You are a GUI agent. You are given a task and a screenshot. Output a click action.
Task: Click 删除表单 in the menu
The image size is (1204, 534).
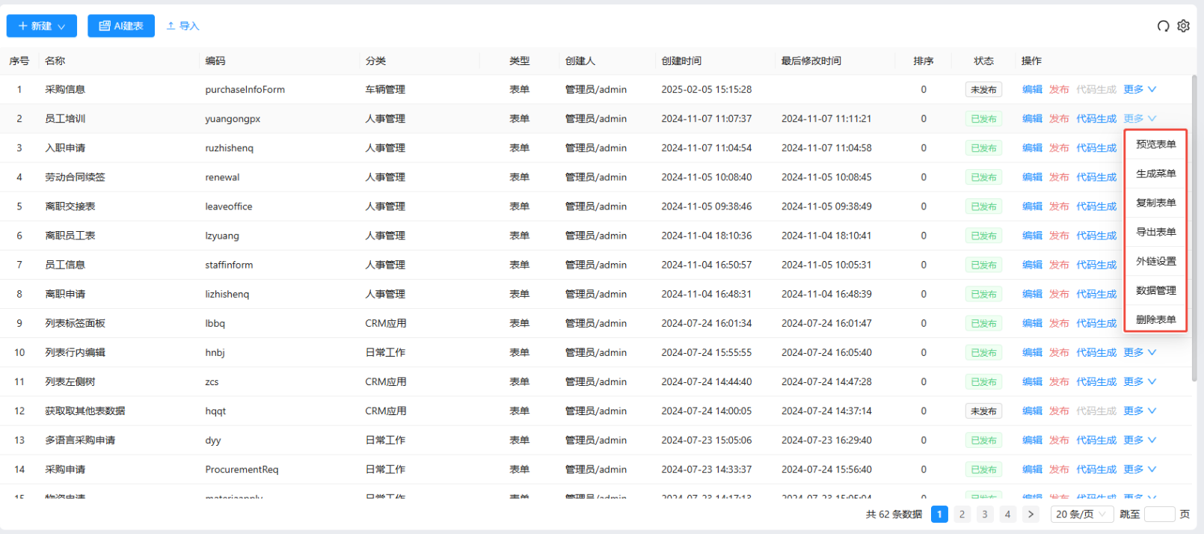[x=1155, y=319]
